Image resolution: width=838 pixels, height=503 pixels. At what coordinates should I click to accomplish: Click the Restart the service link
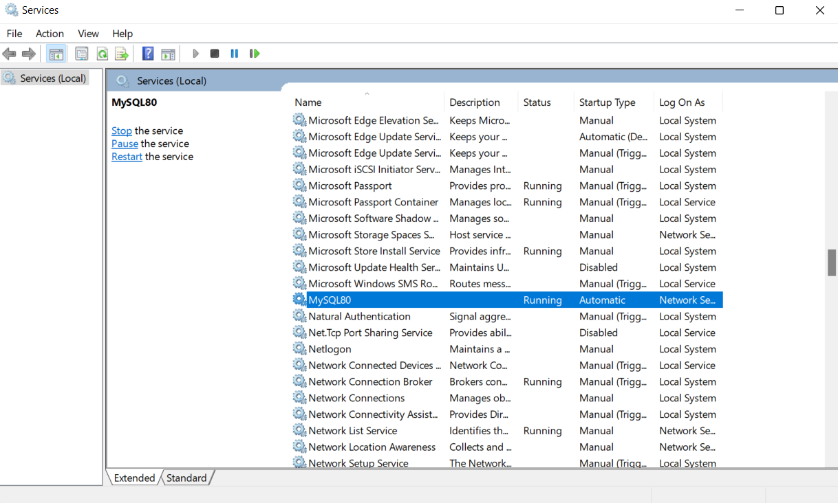127,156
